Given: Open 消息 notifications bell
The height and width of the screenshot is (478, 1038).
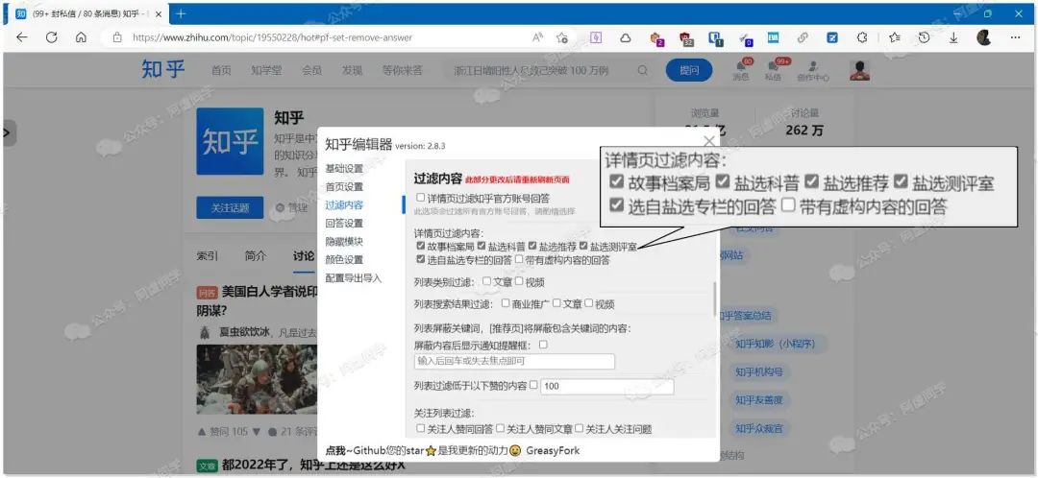Looking at the screenshot, I should (741, 69).
